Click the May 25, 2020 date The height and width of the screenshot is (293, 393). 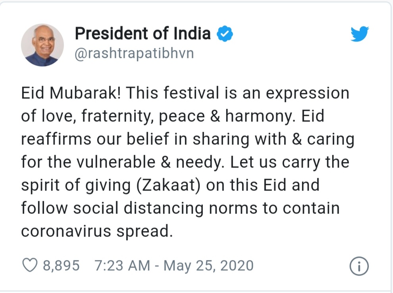[x=208, y=266]
